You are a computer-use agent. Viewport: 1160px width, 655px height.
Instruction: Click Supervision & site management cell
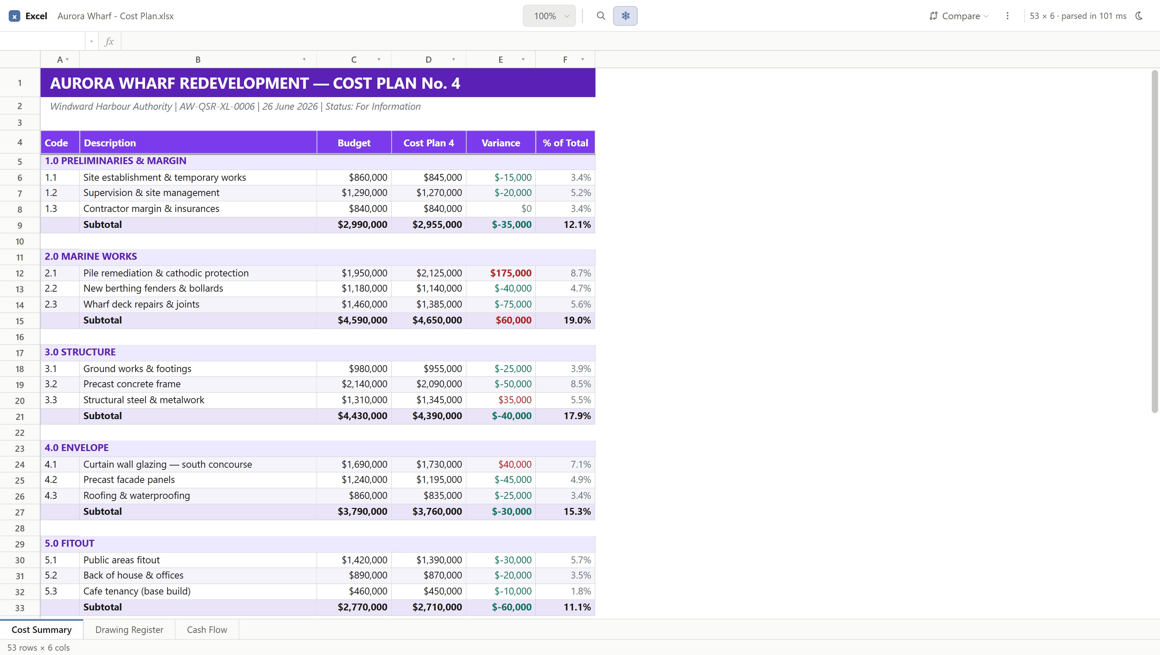(x=198, y=193)
